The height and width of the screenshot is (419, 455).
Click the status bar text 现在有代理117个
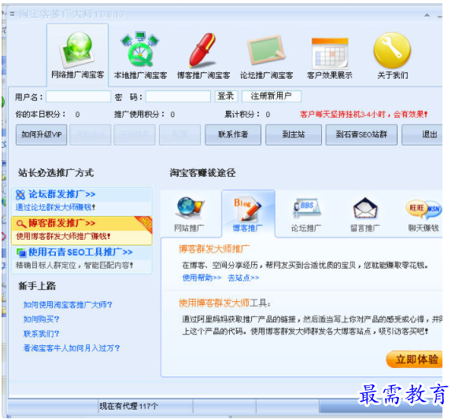coord(129,406)
